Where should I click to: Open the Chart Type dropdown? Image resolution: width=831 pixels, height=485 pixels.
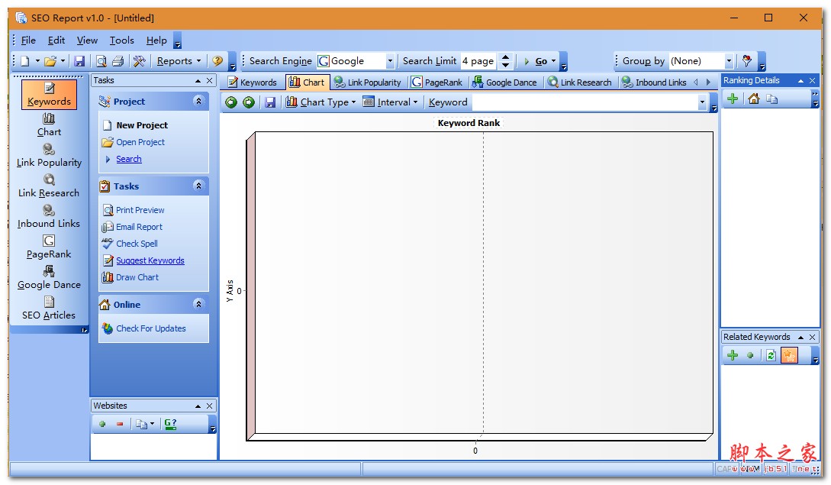(321, 102)
